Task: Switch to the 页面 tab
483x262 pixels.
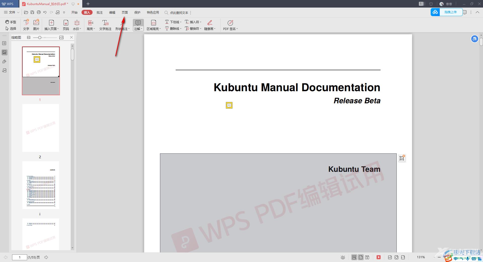Action: 125,12
